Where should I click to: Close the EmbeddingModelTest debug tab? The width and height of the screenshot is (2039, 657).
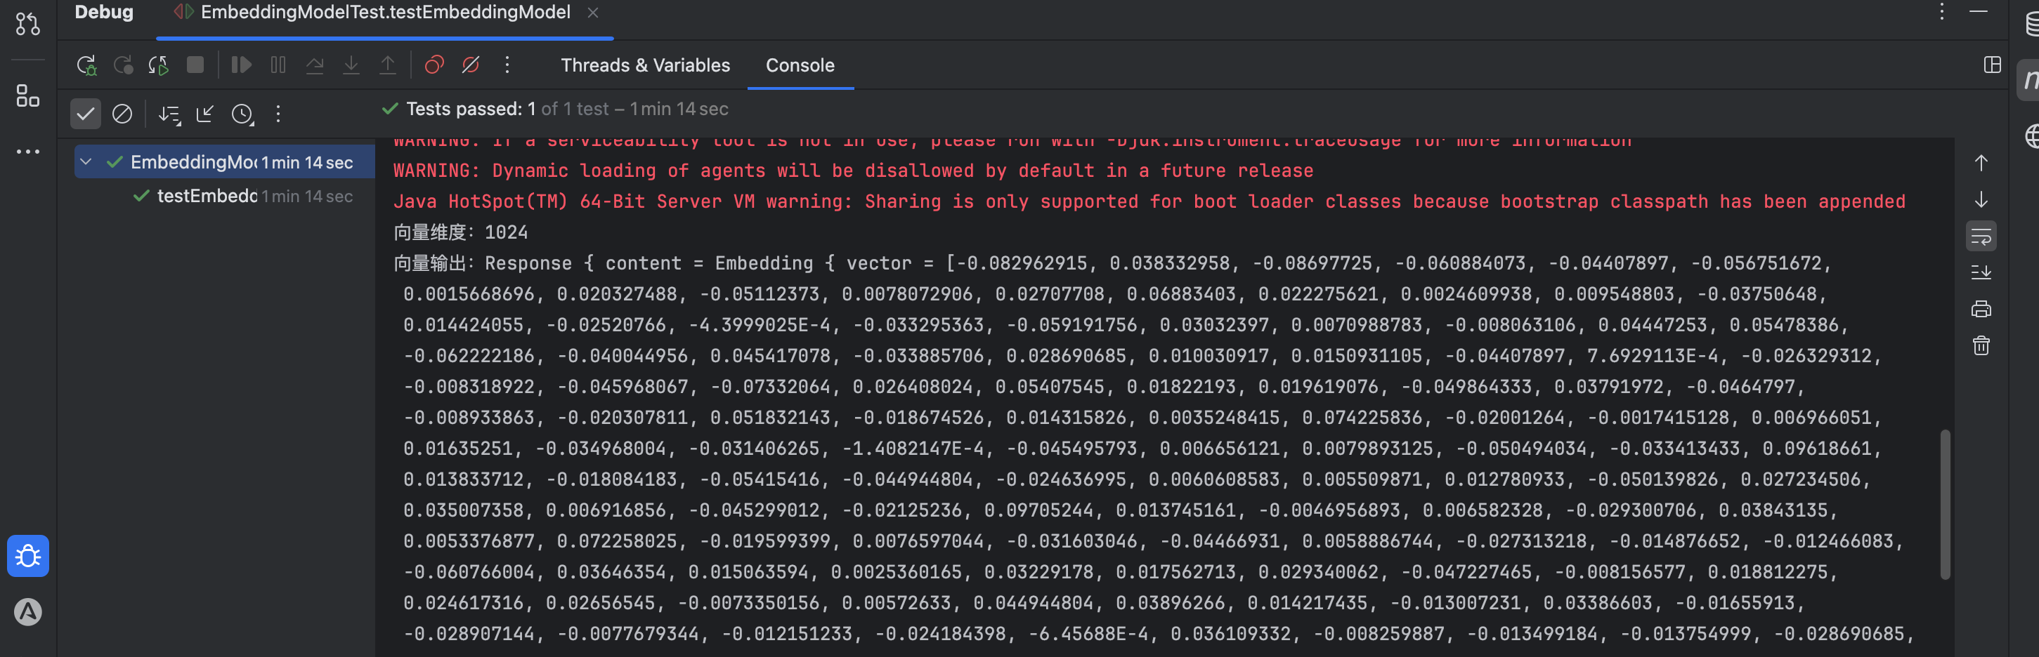pos(593,13)
